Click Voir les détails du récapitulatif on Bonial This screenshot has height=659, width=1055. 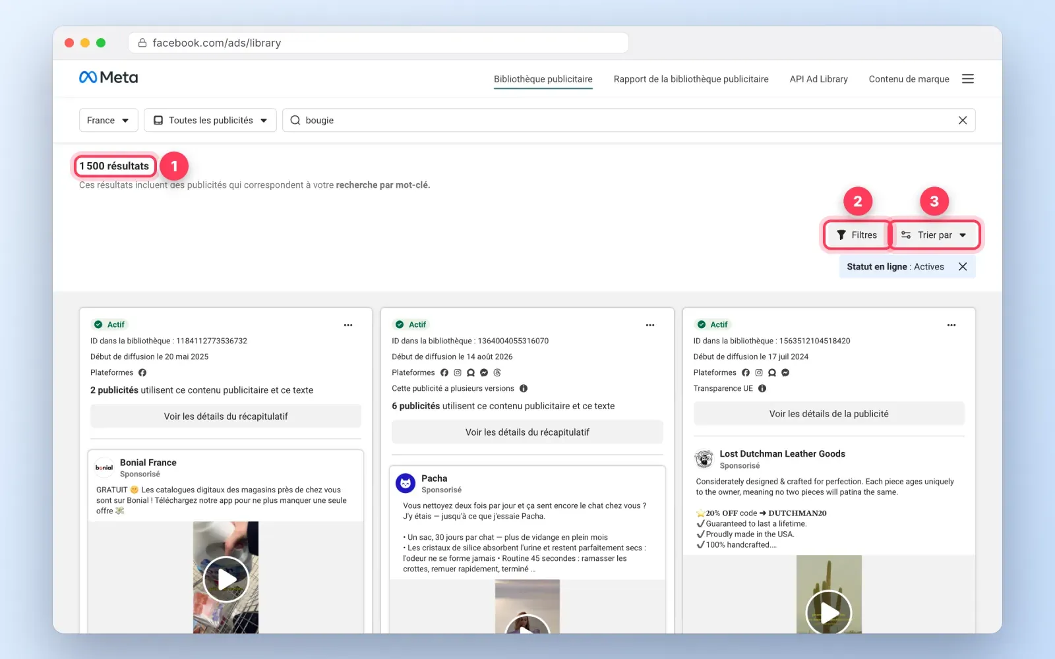coord(226,416)
